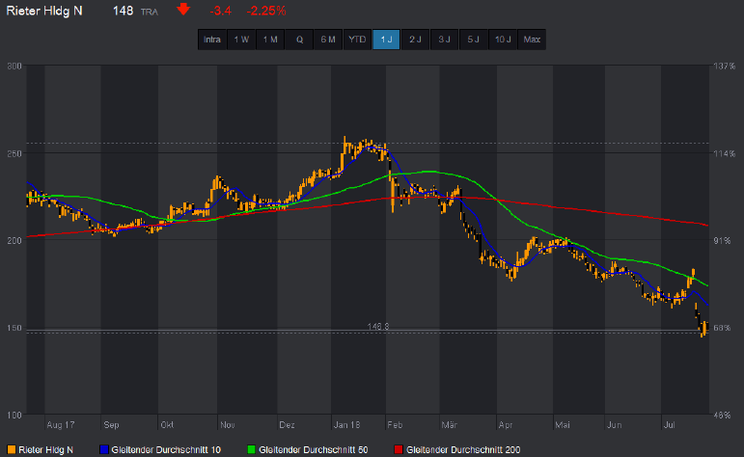Switch chart to 2 J range
The image size is (744, 457).
point(415,40)
